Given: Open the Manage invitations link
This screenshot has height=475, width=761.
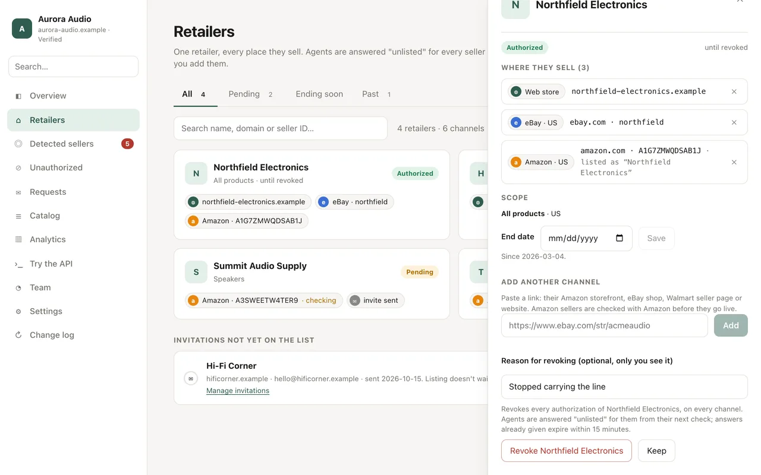Looking at the screenshot, I should pyautogui.click(x=238, y=391).
